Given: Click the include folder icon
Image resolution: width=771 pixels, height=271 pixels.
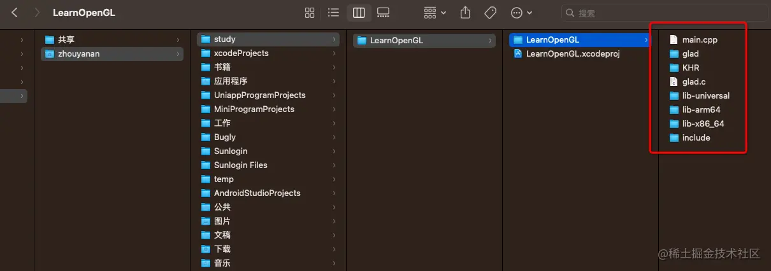Looking at the screenshot, I should pos(674,137).
